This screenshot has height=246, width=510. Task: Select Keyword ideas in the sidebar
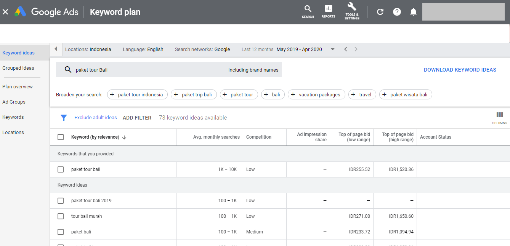pyautogui.click(x=18, y=53)
